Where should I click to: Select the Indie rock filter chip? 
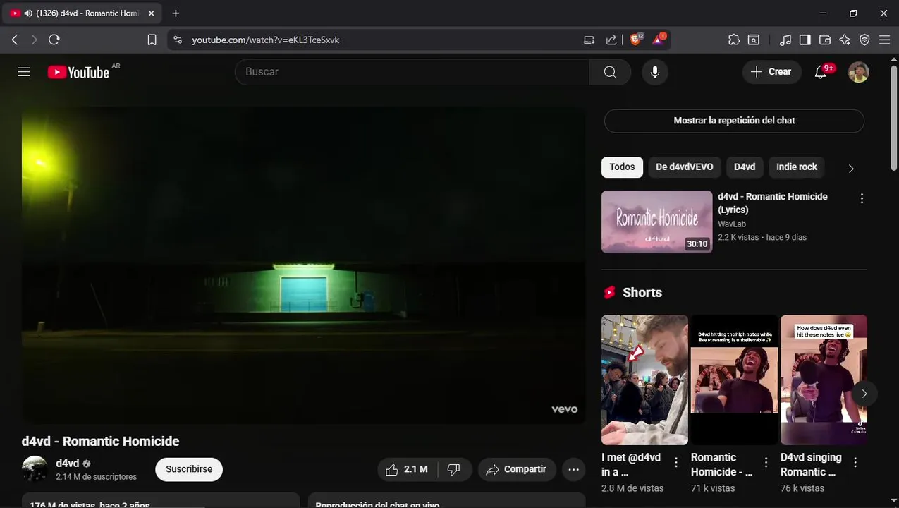797,167
